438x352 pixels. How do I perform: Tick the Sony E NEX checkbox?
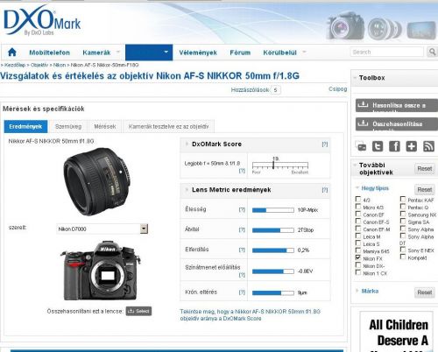(x=403, y=250)
